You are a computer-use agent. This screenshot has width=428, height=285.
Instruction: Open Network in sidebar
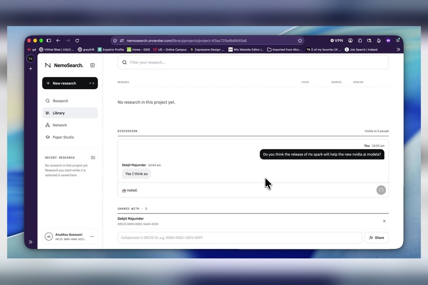pos(70,125)
